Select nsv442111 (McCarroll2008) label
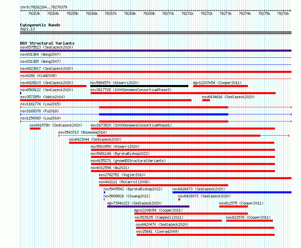 pos(124,182)
